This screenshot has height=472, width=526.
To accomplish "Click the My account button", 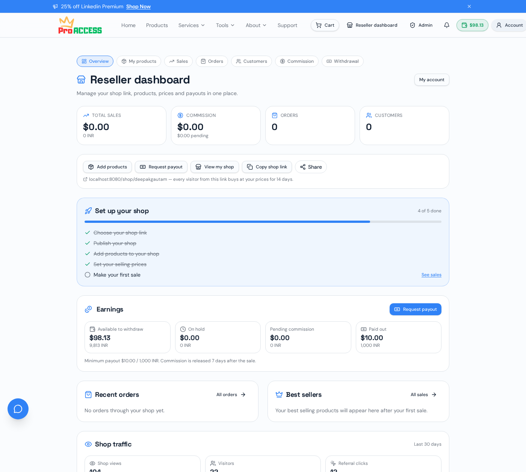I will tap(432, 80).
